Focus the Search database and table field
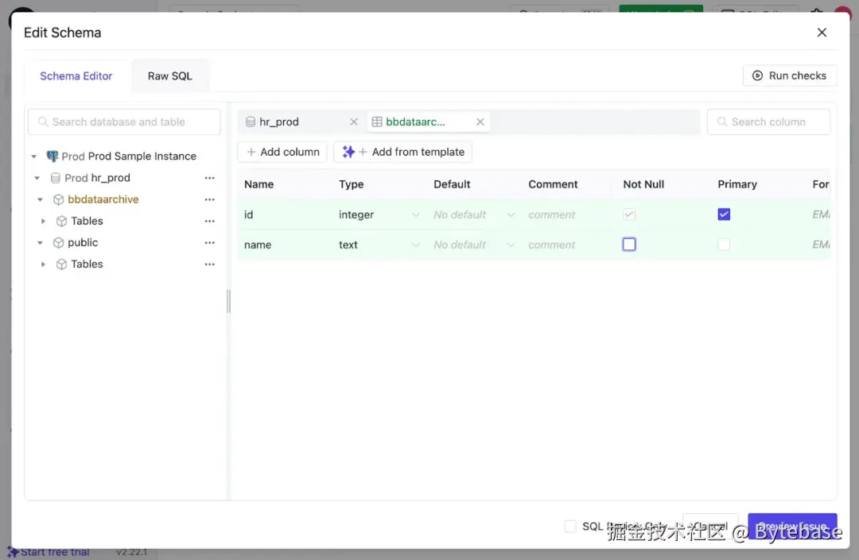The image size is (859, 560). point(124,122)
